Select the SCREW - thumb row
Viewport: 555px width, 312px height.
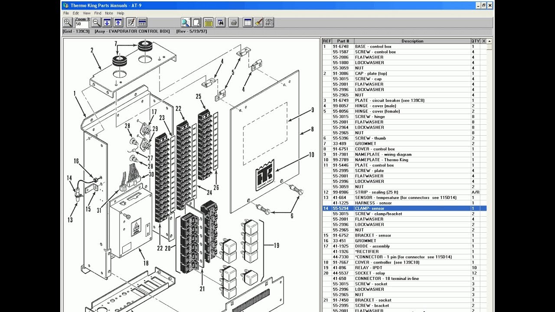(405, 138)
